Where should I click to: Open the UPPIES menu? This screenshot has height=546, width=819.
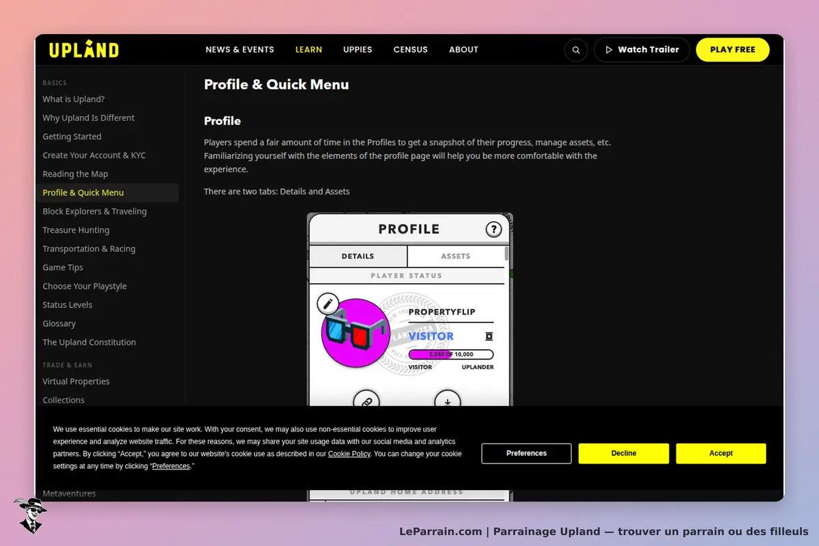(x=358, y=50)
